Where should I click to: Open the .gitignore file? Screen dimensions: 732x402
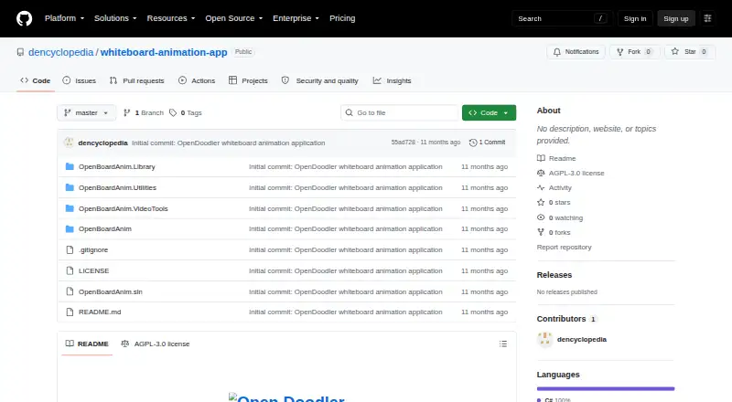93,250
